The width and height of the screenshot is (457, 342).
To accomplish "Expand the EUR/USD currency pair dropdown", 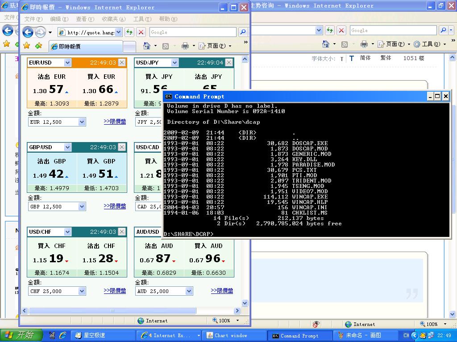I will (67, 63).
